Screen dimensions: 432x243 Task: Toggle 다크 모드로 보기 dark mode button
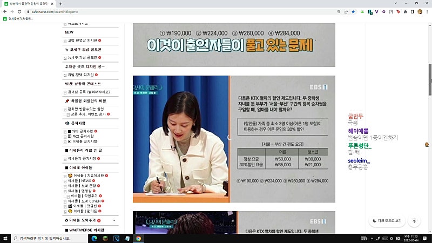pos(387,221)
